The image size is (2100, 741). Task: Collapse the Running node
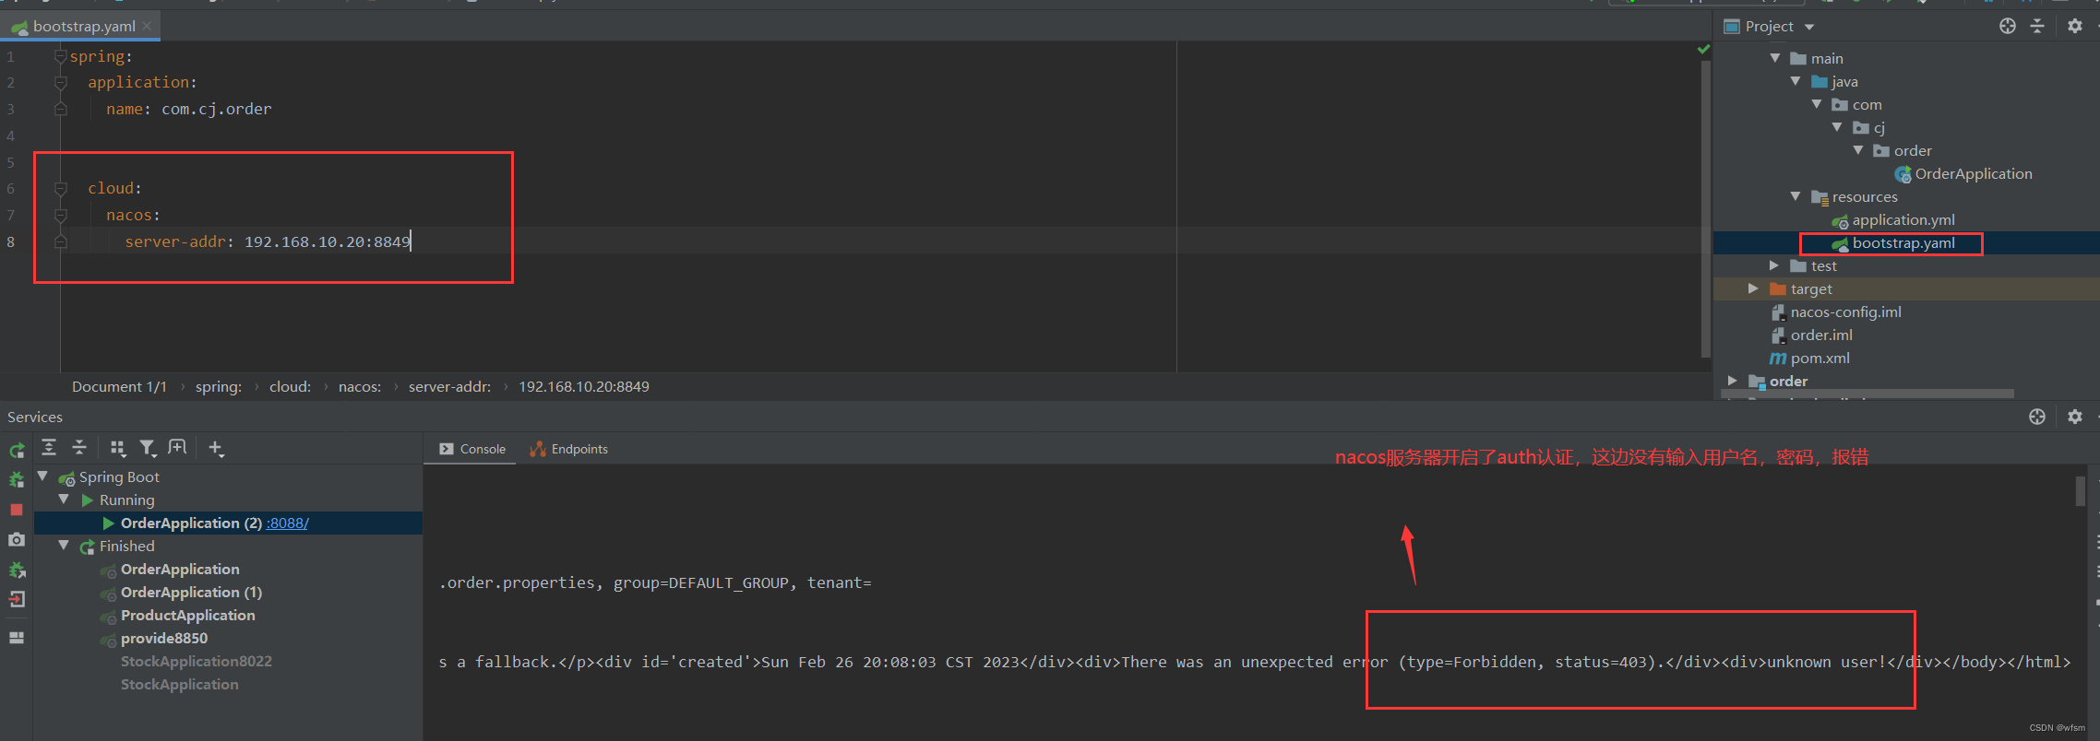click(64, 500)
